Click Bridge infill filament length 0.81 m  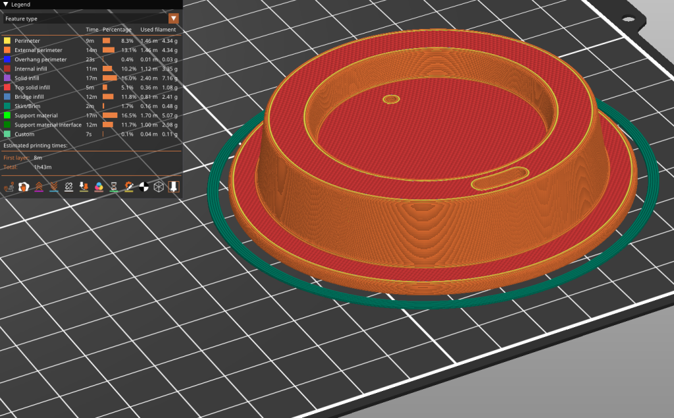149,97
